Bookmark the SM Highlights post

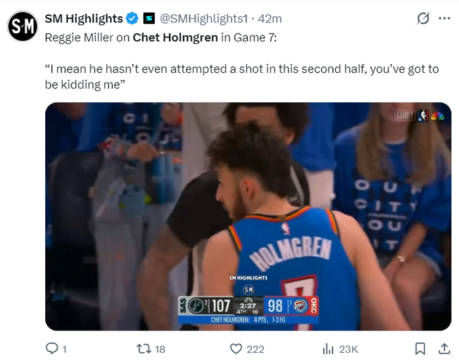[x=420, y=349]
